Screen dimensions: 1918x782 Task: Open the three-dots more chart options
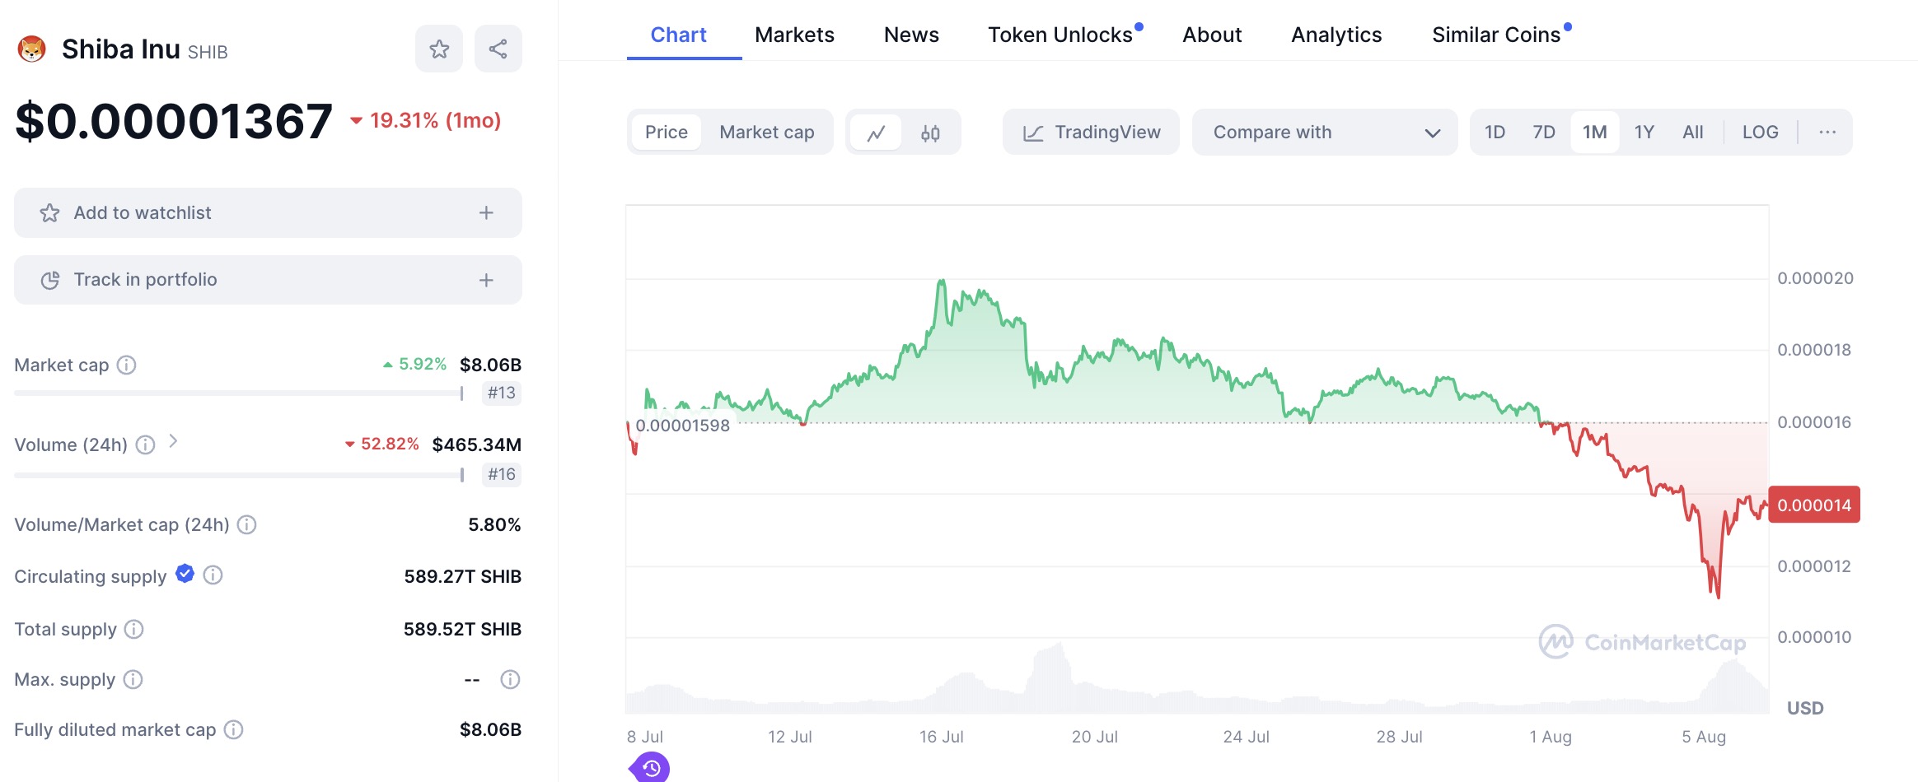(x=1827, y=132)
